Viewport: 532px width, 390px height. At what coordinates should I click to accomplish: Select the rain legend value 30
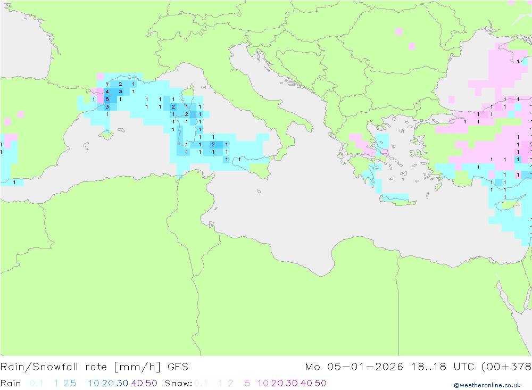(122, 383)
